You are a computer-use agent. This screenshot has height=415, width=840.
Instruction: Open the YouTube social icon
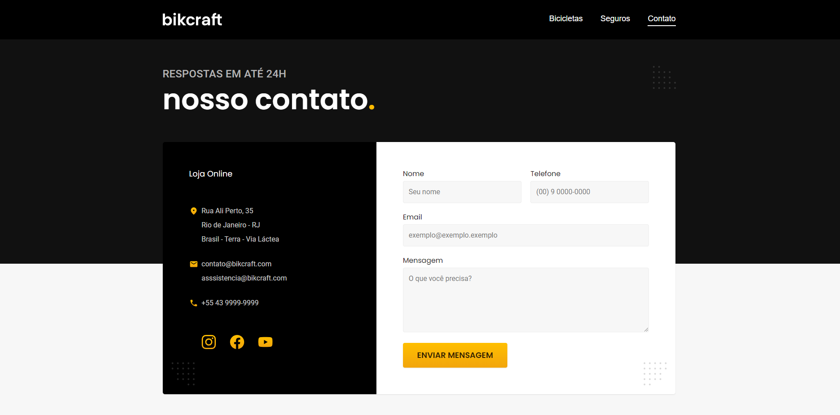(265, 342)
